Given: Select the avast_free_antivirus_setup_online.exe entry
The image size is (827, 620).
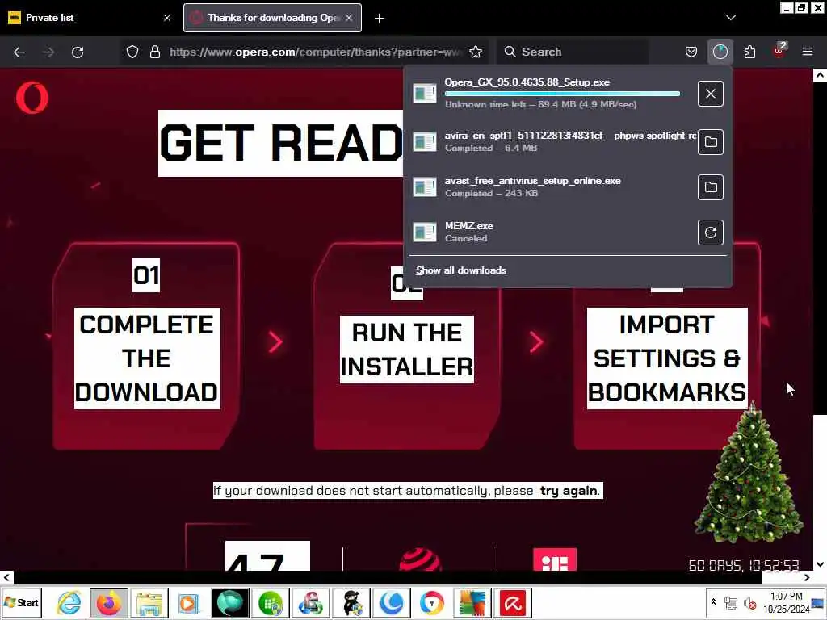Looking at the screenshot, I should pyautogui.click(x=551, y=186).
